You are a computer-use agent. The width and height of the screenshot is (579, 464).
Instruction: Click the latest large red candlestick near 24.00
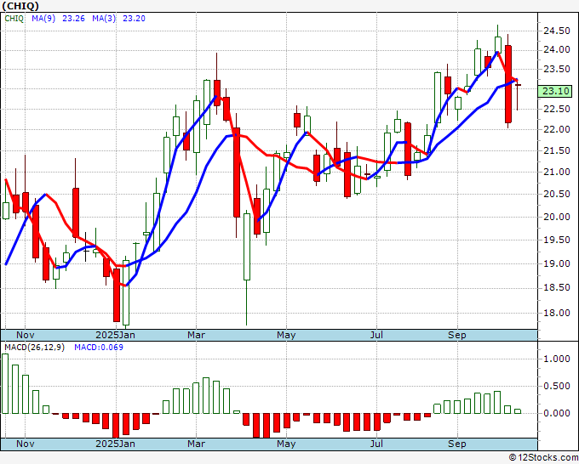[508, 84]
